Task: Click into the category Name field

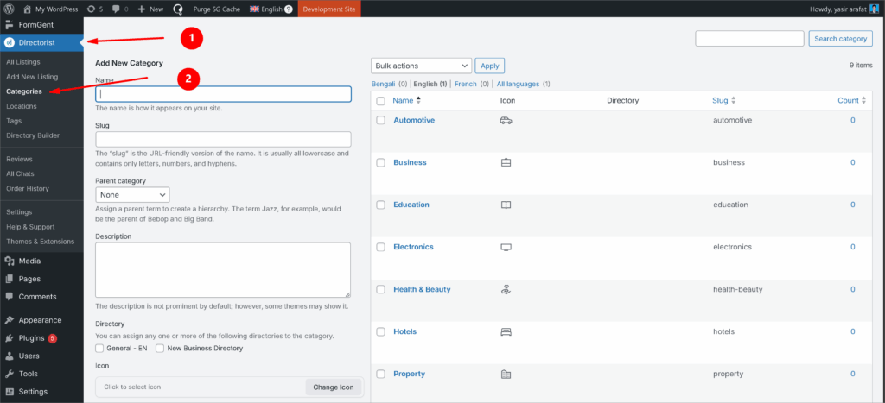Action: click(x=223, y=94)
